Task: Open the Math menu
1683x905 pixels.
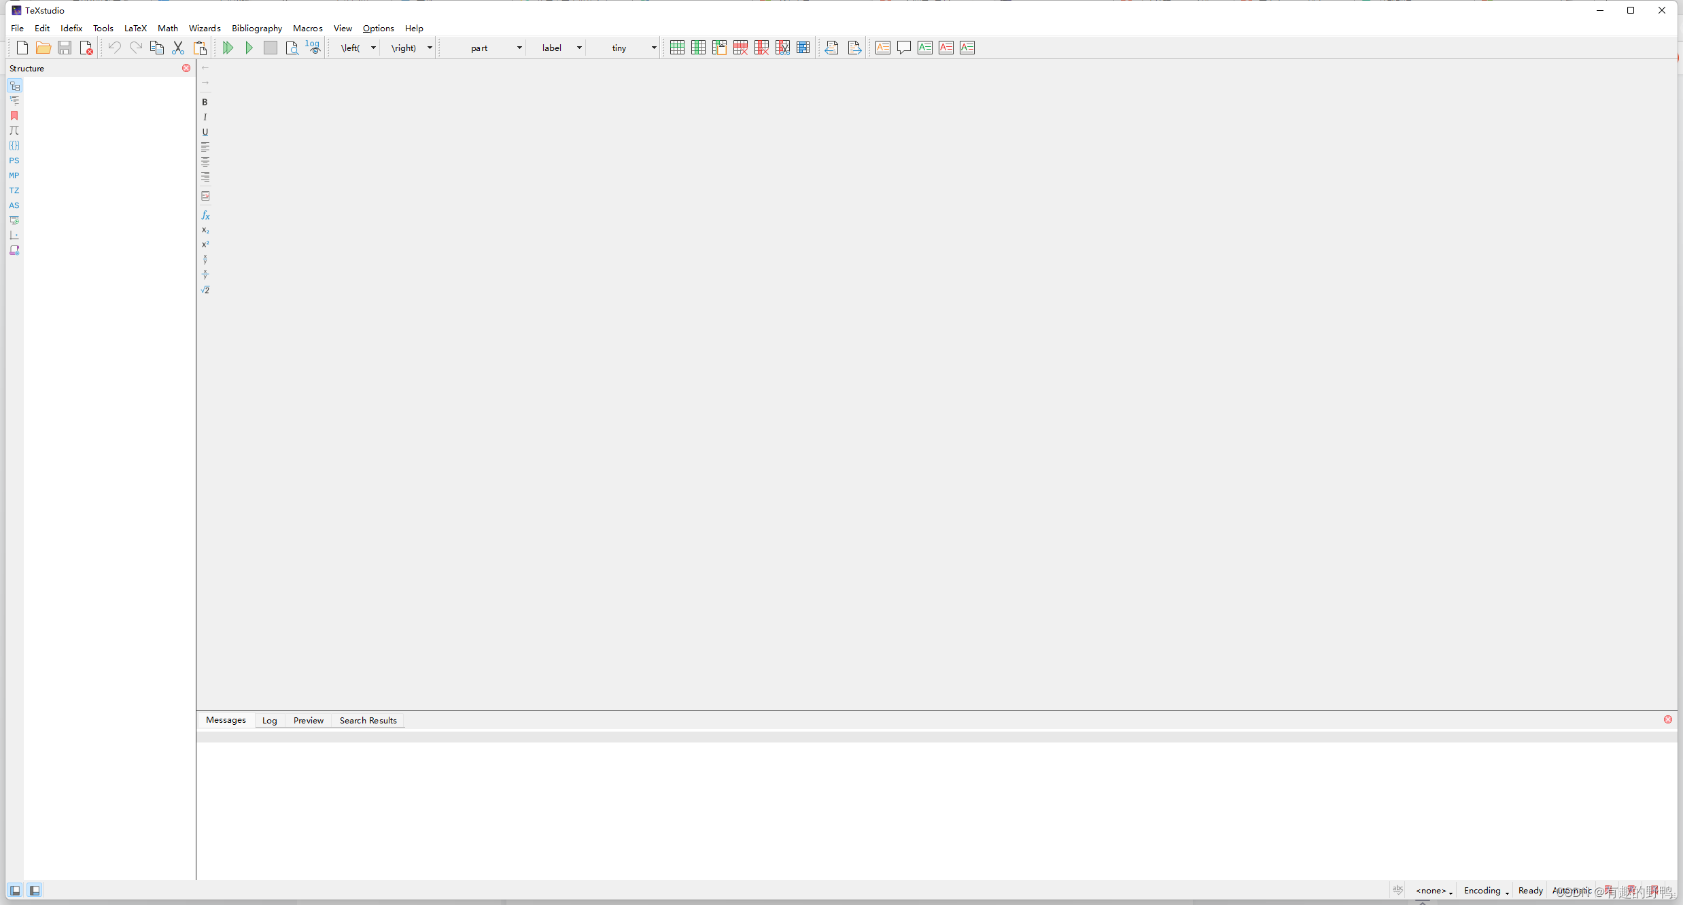Action: [167, 28]
